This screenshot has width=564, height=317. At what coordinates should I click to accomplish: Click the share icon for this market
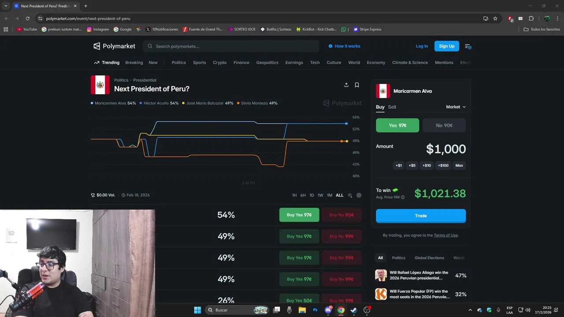tap(346, 85)
